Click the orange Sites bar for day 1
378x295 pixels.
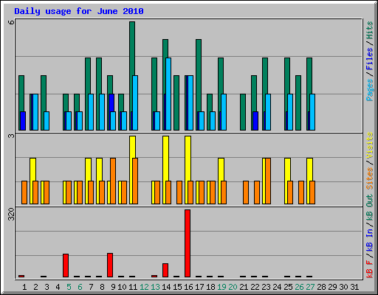(24, 192)
